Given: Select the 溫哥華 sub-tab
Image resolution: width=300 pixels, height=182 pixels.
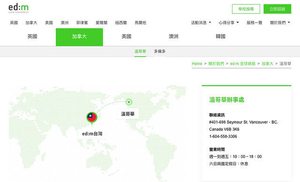Looking at the screenshot, I should (x=140, y=51).
